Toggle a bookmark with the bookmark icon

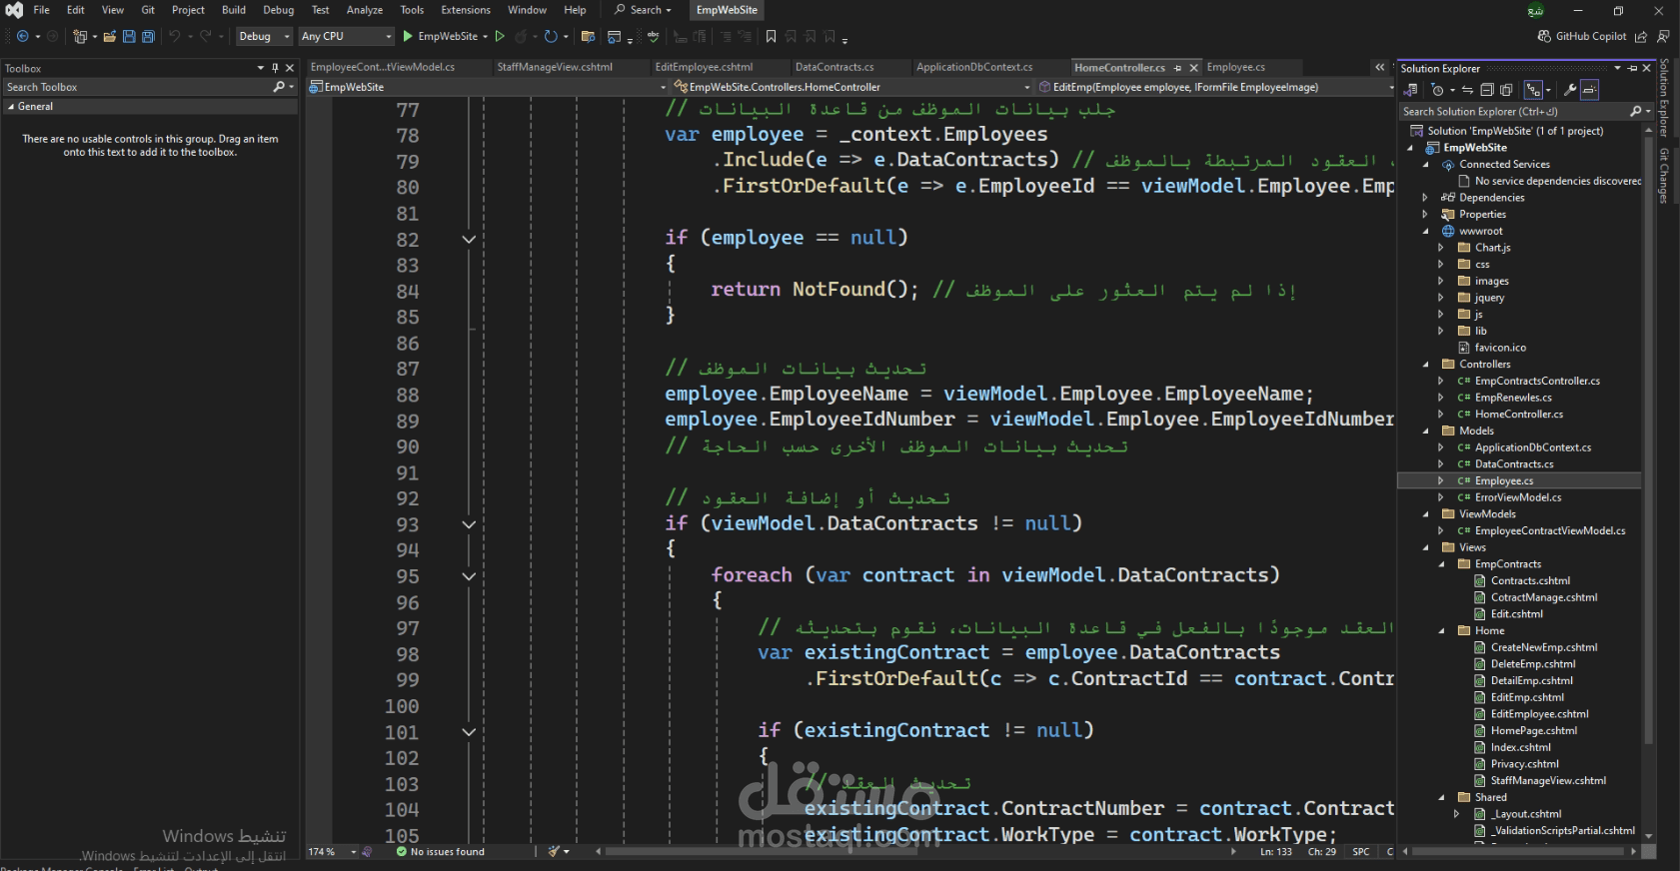pos(771,36)
